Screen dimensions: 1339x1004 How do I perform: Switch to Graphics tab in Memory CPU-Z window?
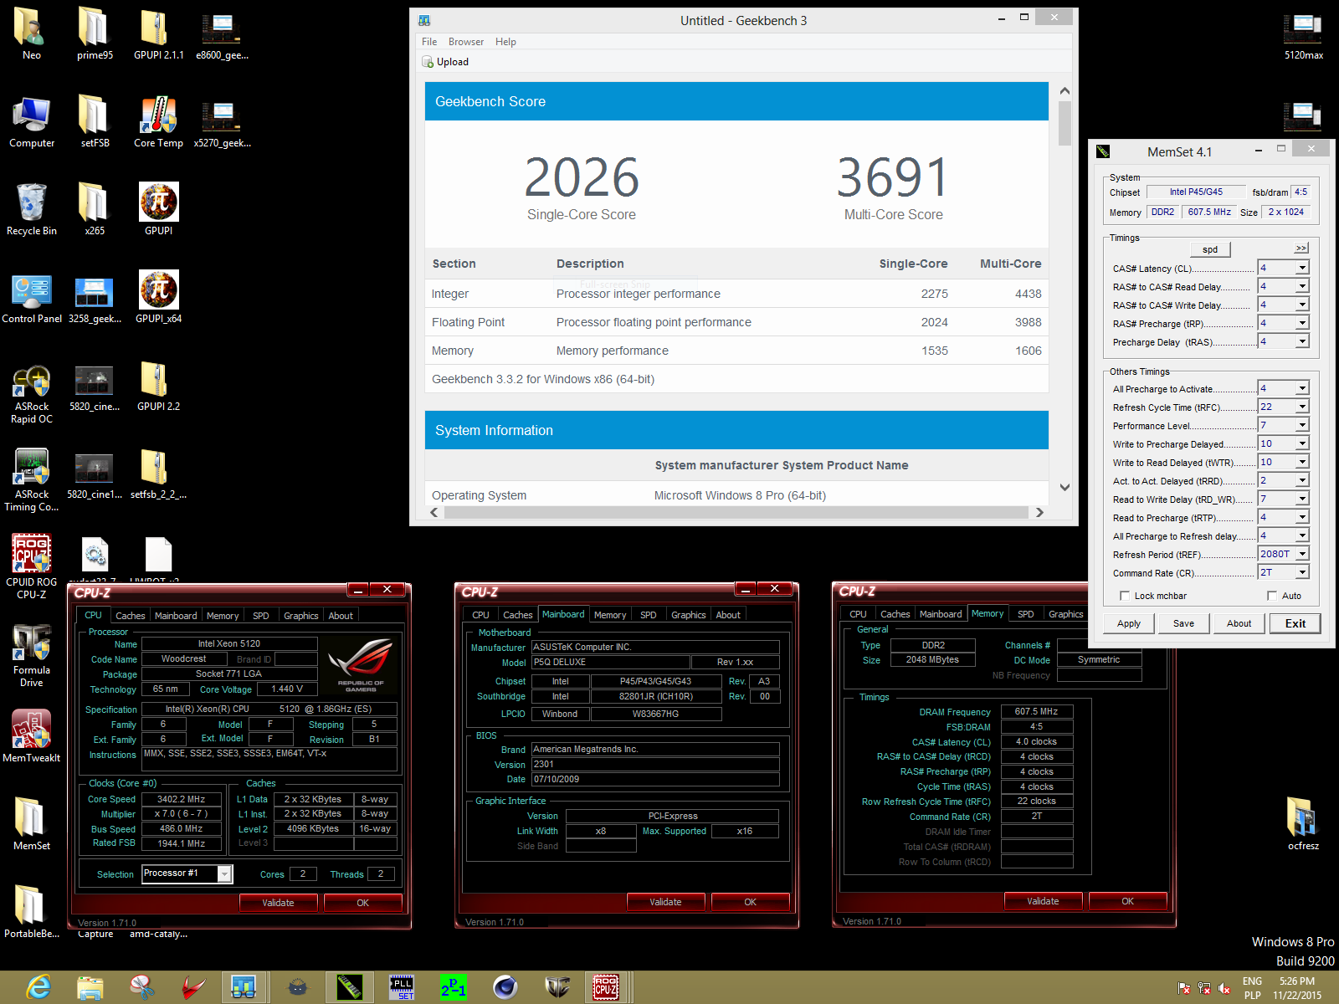tap(1065, 614)
